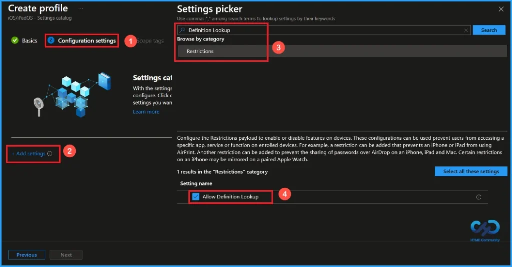Image resolution: width=512 pixels, height=267 pixels.
Task: Toggle Allow Definition Lookup checkbox
Action: click(196, 197)
